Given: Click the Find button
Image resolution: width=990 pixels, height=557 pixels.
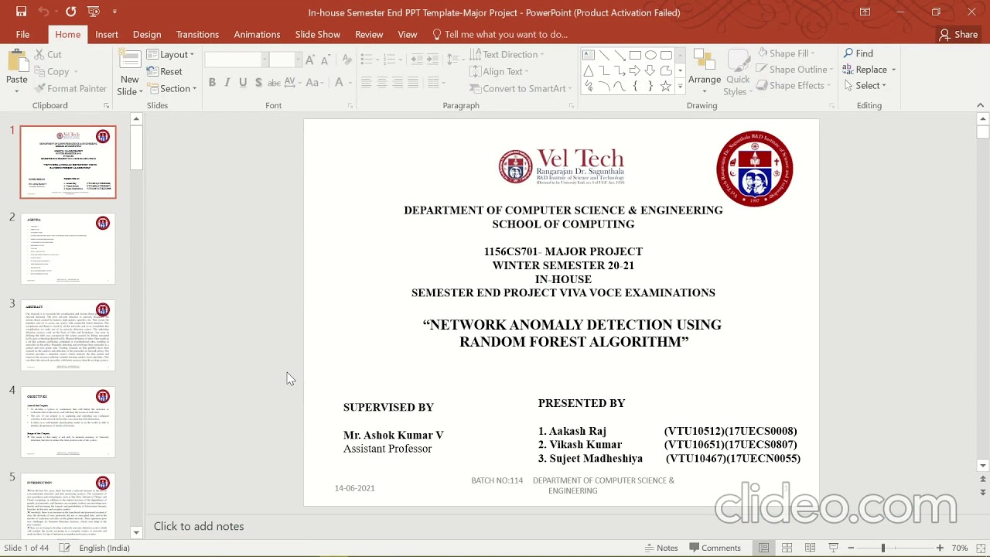Looking at the screenshot, I should coord(859,53).
